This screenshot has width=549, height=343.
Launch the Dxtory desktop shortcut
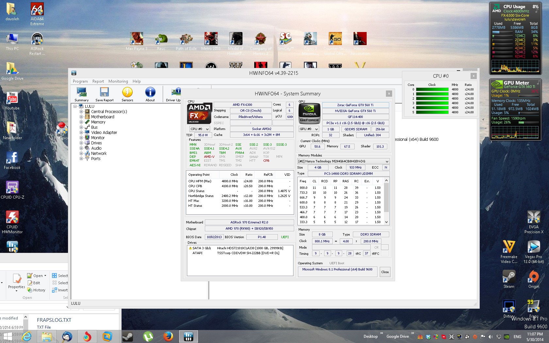pyautogui.click(x=509, y=309)
